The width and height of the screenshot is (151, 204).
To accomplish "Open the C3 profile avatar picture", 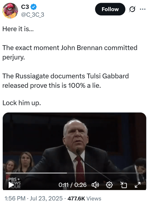I will click(10, 11).
